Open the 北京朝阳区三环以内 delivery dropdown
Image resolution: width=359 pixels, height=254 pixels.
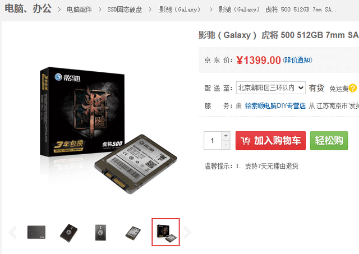pyautogui.click(x=270, y=87)
